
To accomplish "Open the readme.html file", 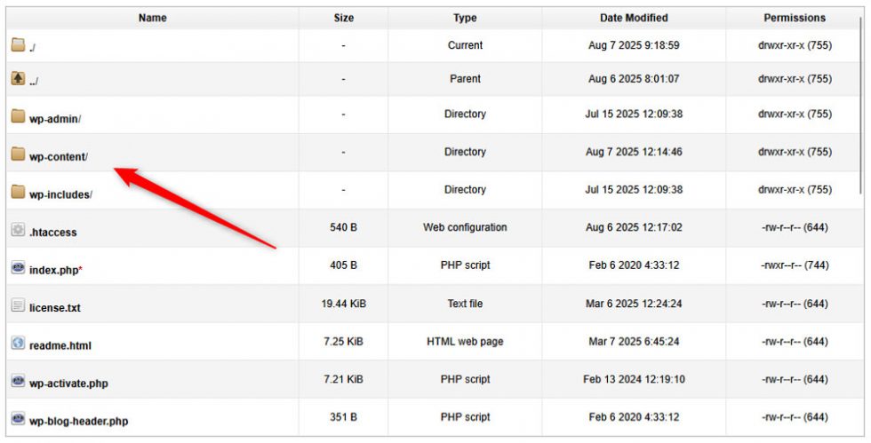I will pyautogui.click(x=60, y=345).
